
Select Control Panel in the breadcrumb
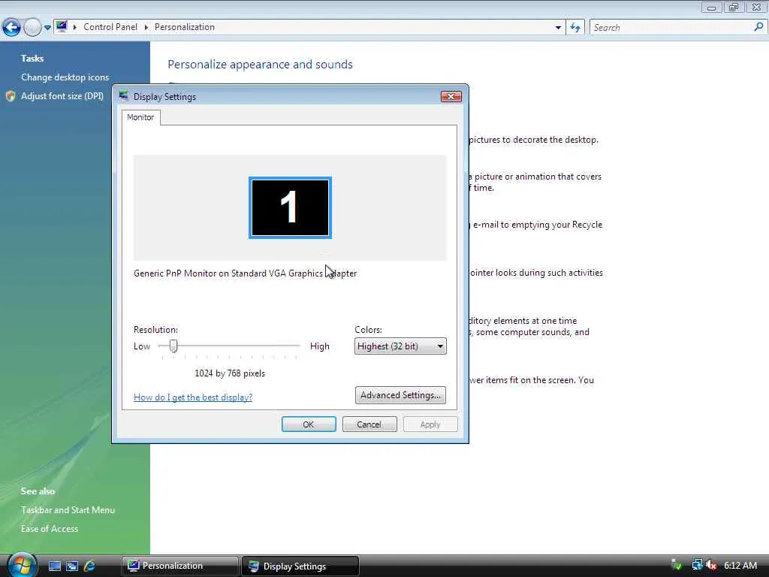[110, 27]
